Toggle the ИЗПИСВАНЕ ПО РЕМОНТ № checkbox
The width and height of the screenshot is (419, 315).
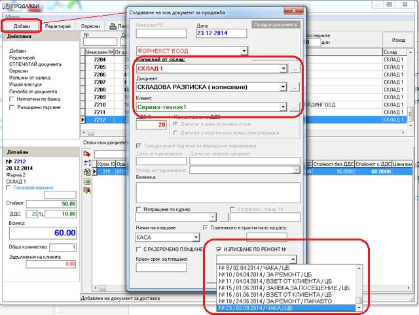[x=219, y=249]
